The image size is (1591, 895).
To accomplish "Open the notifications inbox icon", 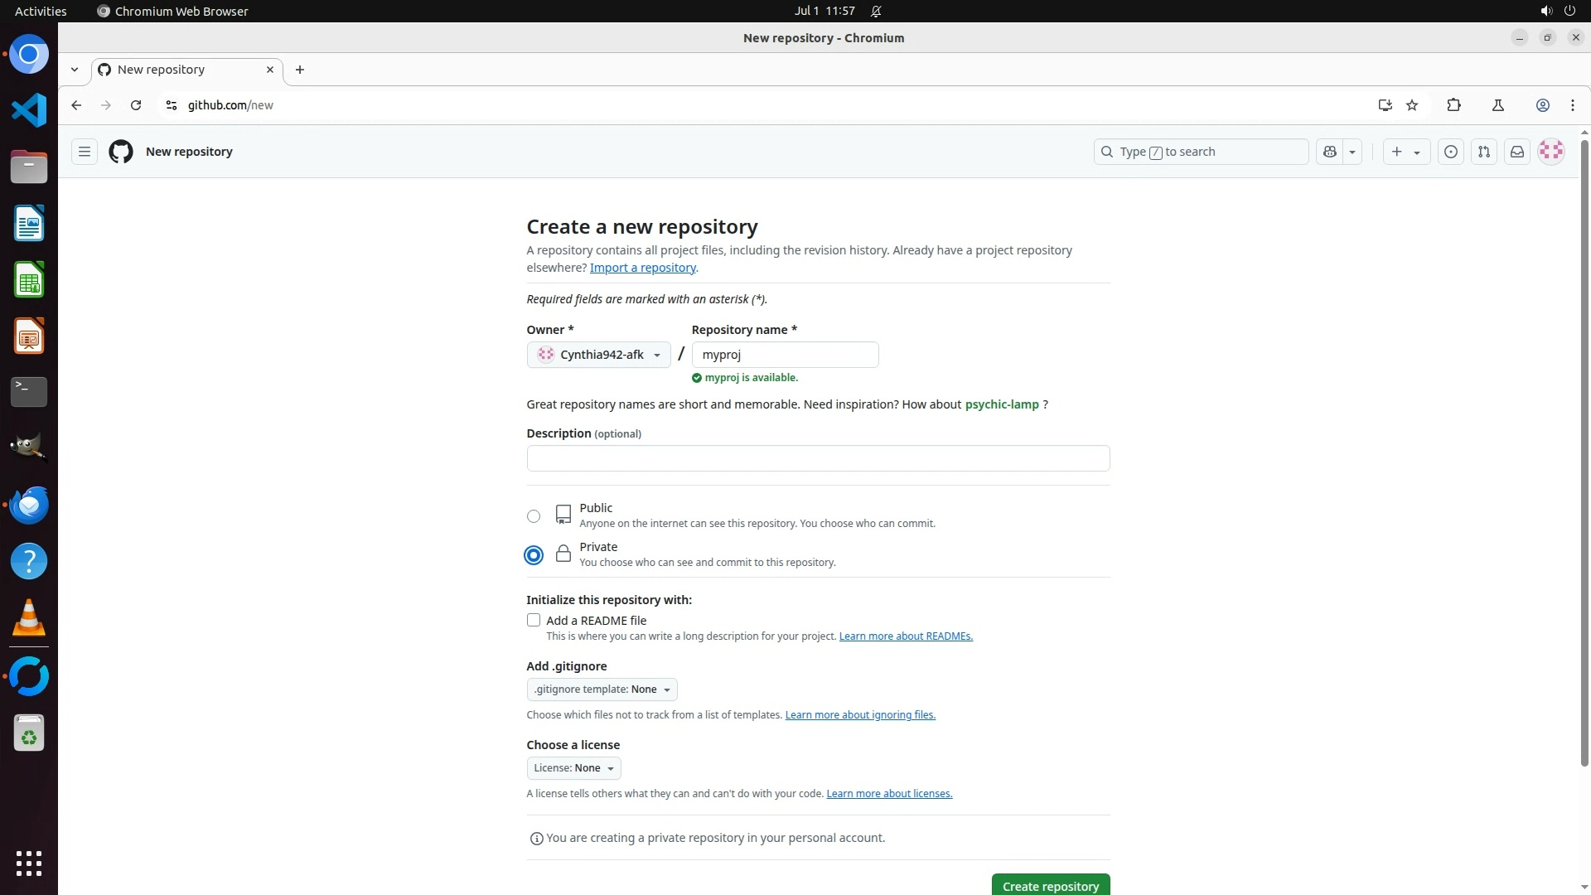I will pos(1517,152).
